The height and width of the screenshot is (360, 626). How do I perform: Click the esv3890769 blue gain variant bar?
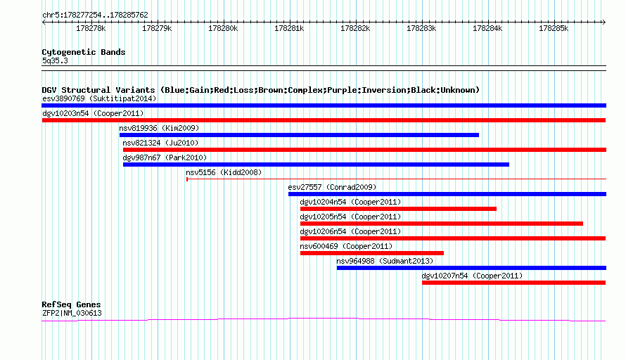click(324, 105)
